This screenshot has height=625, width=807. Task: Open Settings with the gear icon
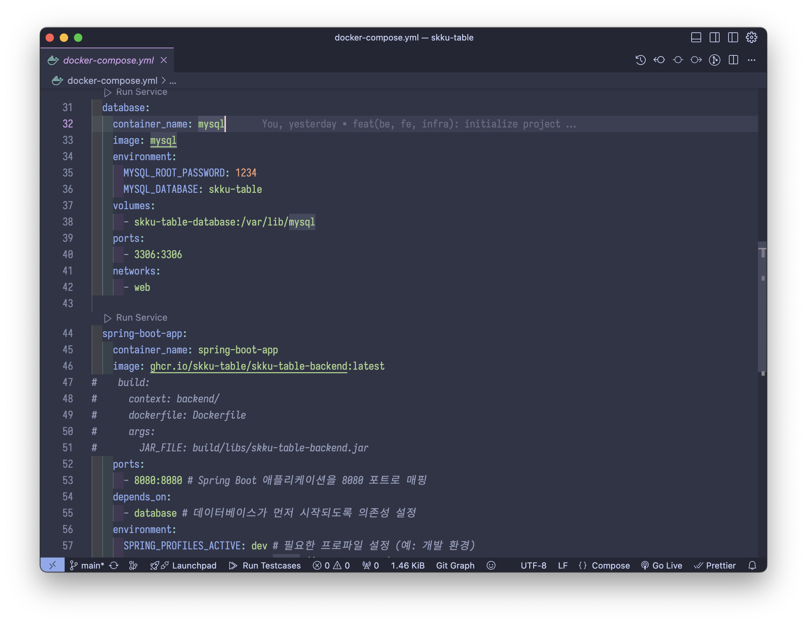752,37
